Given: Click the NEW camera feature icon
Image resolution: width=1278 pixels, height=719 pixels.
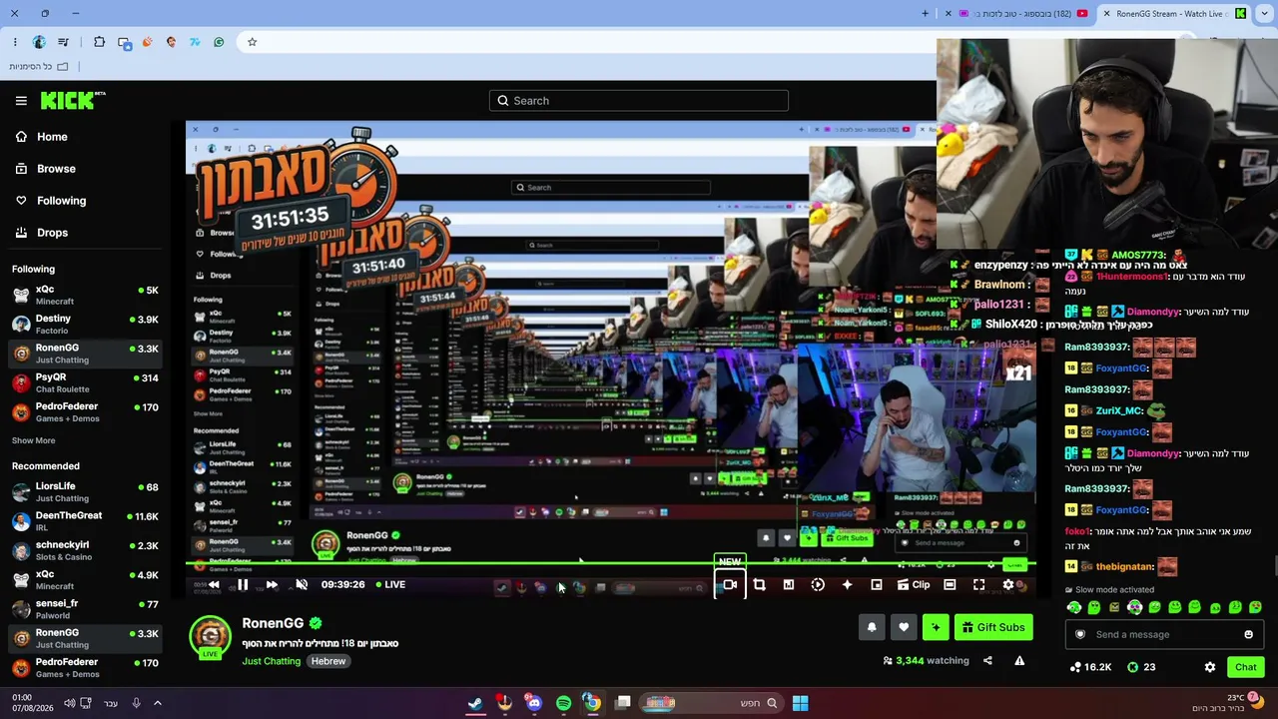Looking at the screenshot, I should [730, 585].
